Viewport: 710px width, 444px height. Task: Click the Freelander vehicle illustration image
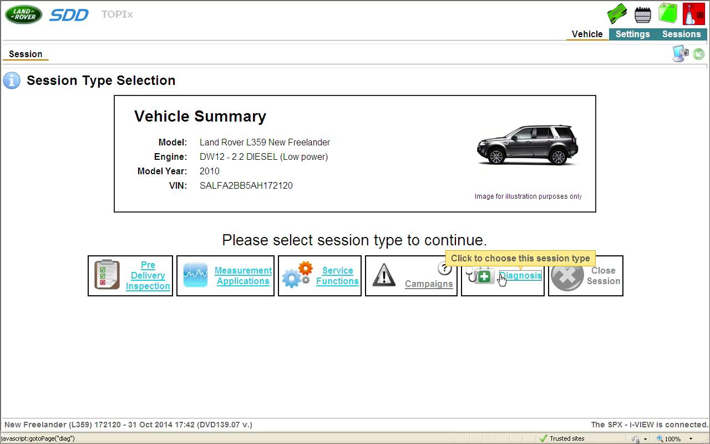pyautogui.click(x=528, y=145)
